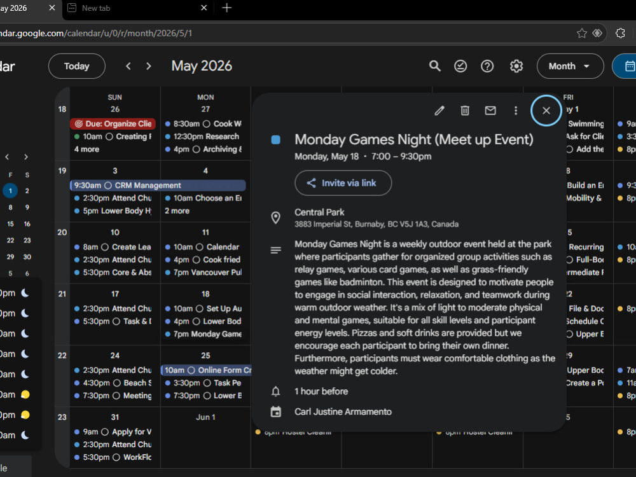Click the blue calendar view button
Screen dimensions: 636x477
click(x=625, y=66)
